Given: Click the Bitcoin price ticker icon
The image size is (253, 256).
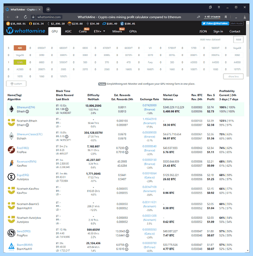Looking at the screenshot, I should tap(8, 24).
